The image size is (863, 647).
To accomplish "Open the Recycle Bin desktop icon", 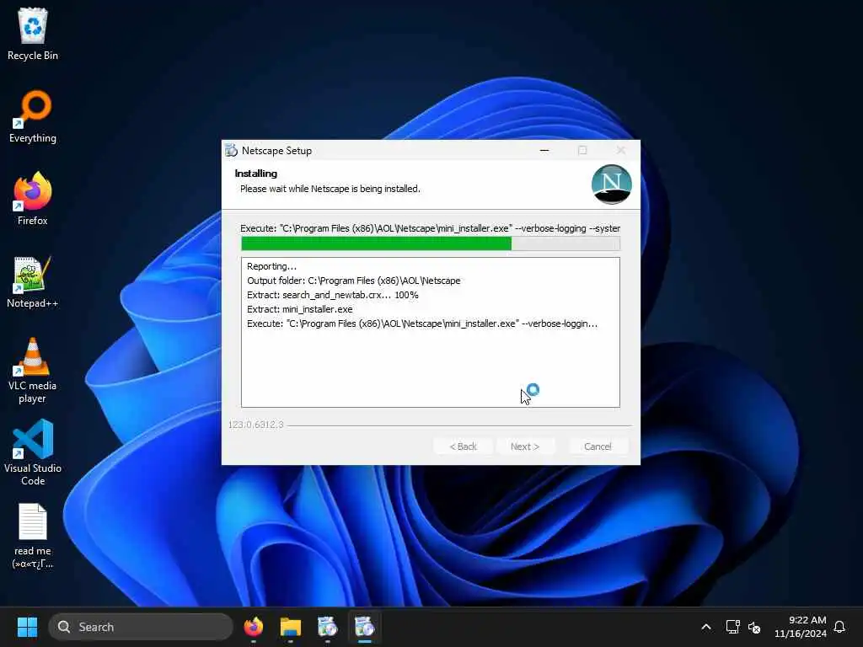I will click(x=33, y=34).
